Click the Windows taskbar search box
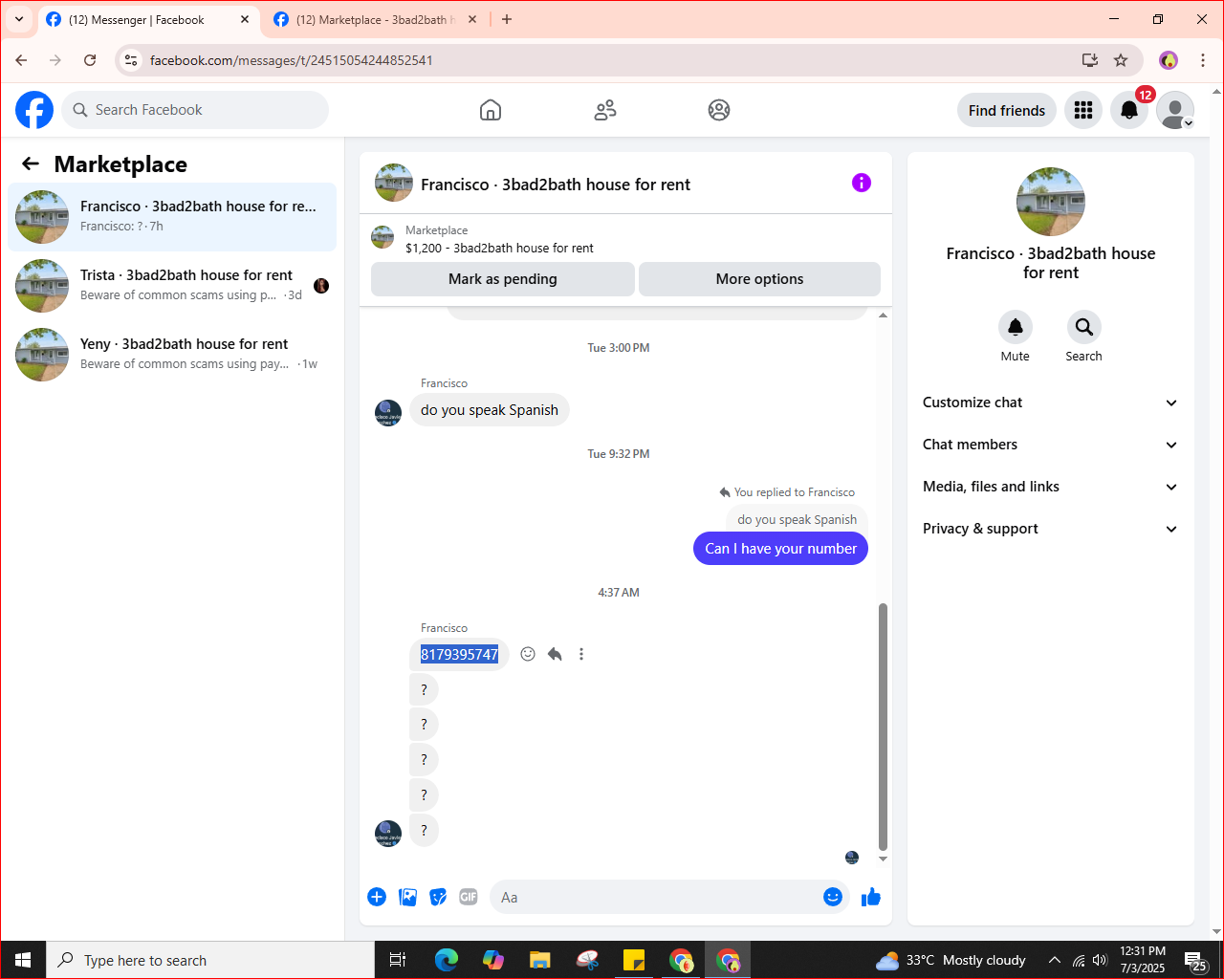The width and height of the screenshot is (1224, 979). tap(210, 960)
